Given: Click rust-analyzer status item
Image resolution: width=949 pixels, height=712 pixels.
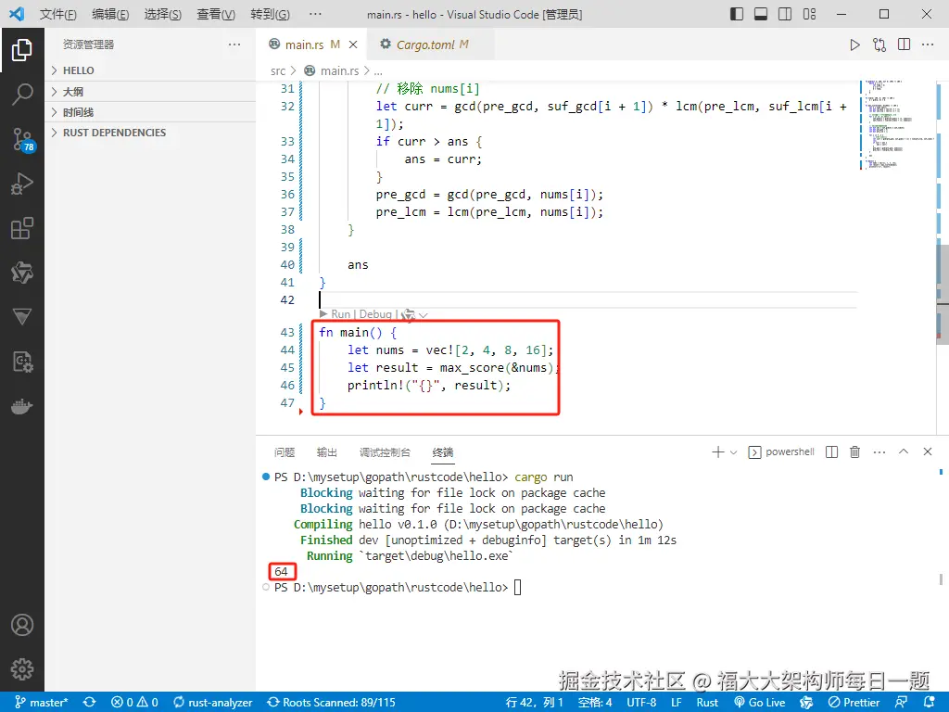Looking at the screenshot, I should 212,703.
